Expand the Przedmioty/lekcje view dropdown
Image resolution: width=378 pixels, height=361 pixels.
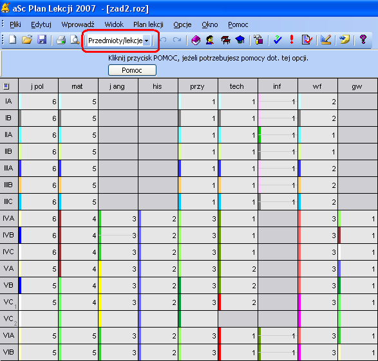(146, 41)
